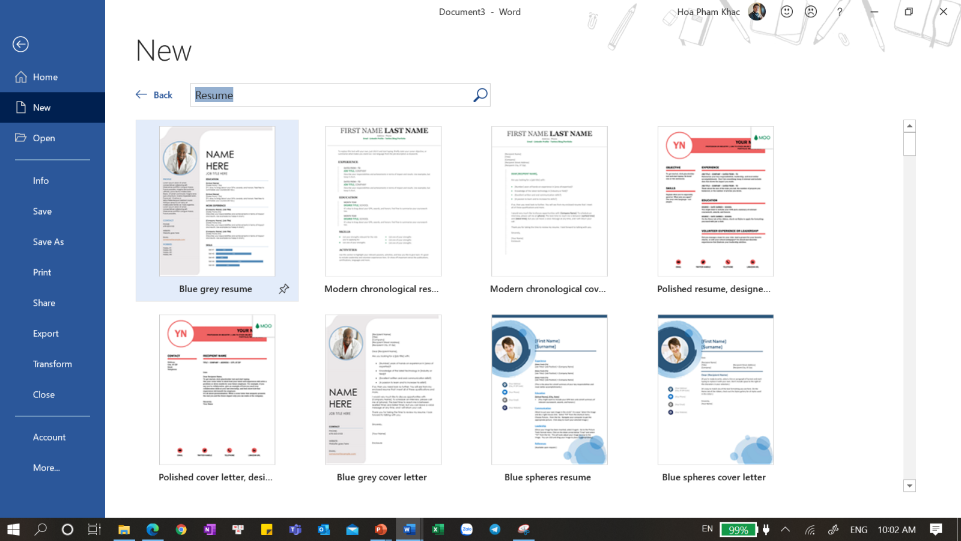The height and width of the screenshot is (541, 961).
Task: Choose the Polished resume template thumbnail
Action: coord(715,201)
